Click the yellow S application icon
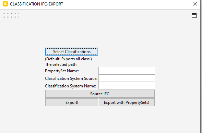 coord(5,4)
